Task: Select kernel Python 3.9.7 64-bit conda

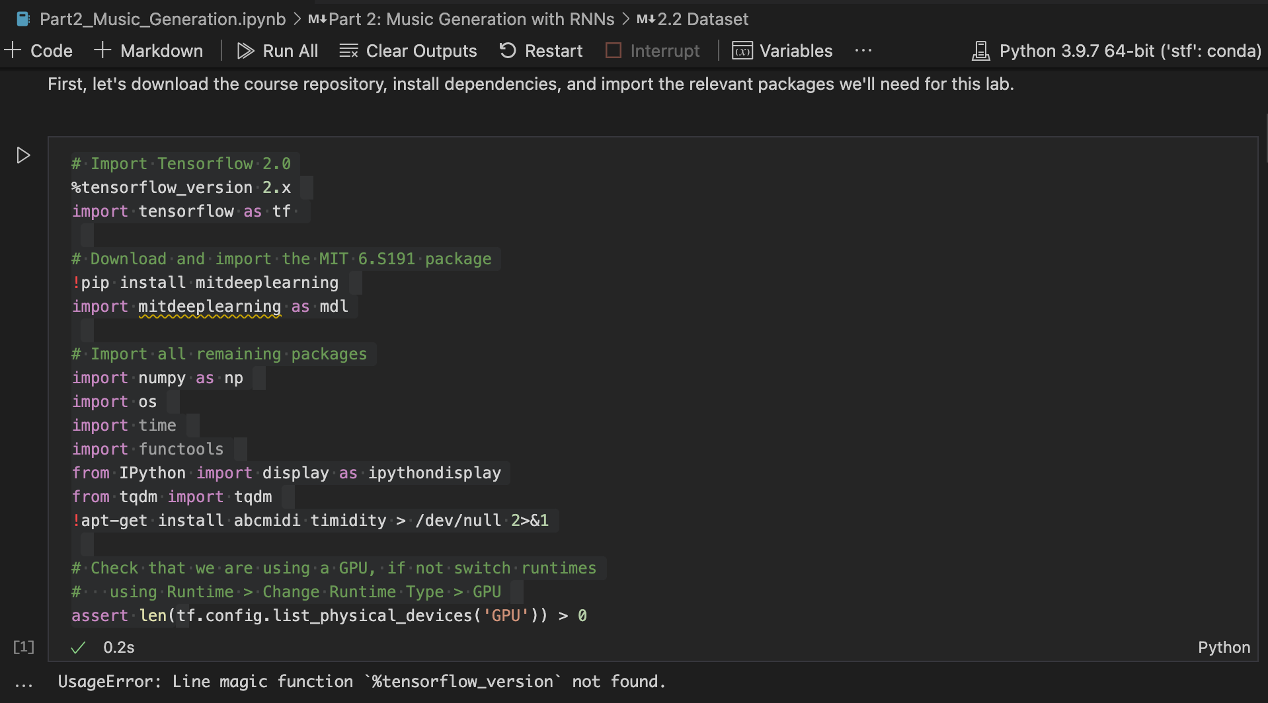Action: pyautogui.click(x=1117, y=51)
